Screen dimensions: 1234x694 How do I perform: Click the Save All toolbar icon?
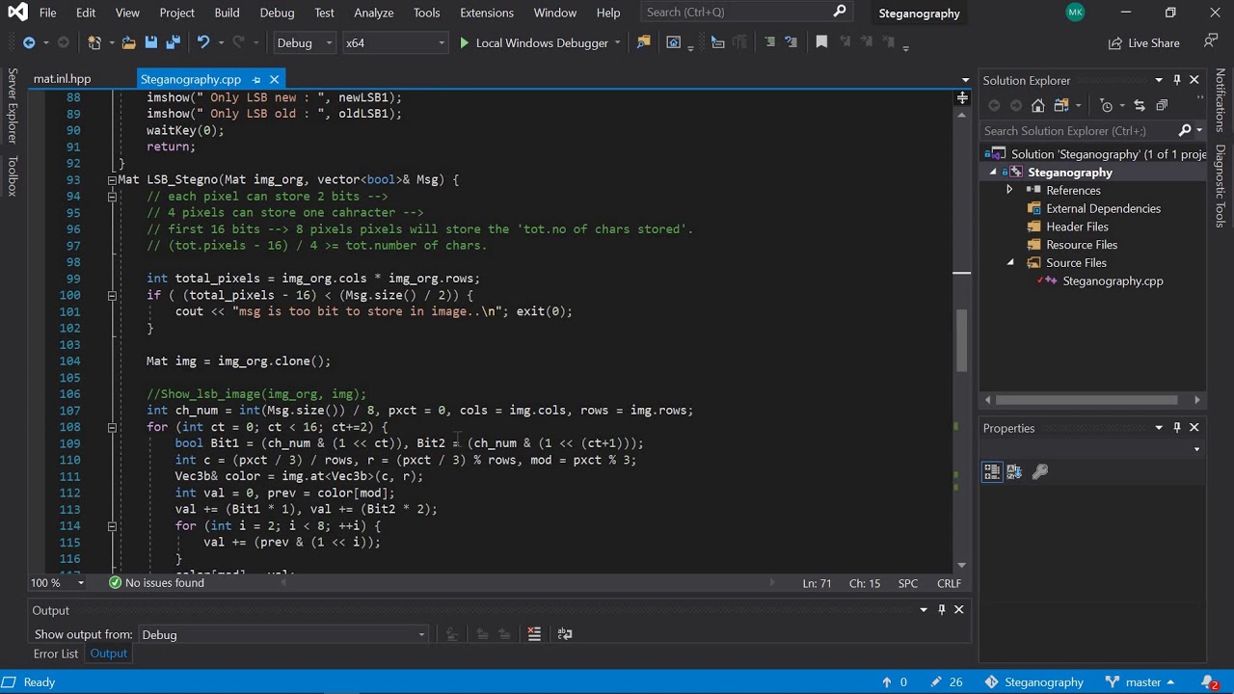coord(173,42)
